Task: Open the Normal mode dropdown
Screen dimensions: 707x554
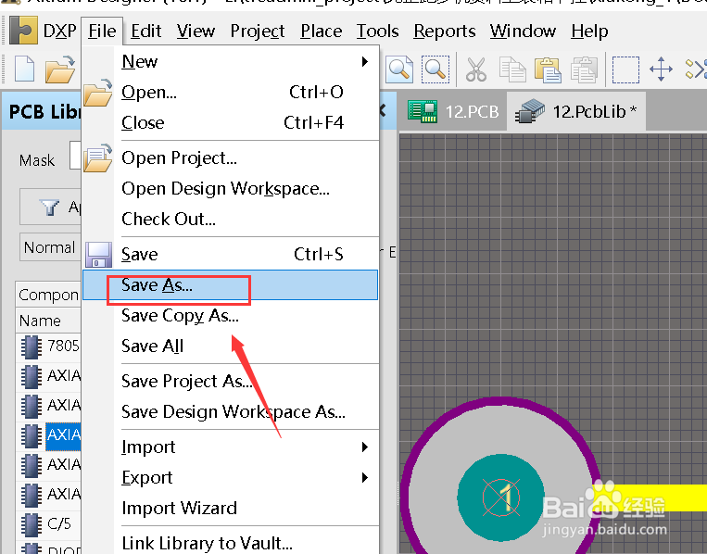Action: tap(50, 247)
